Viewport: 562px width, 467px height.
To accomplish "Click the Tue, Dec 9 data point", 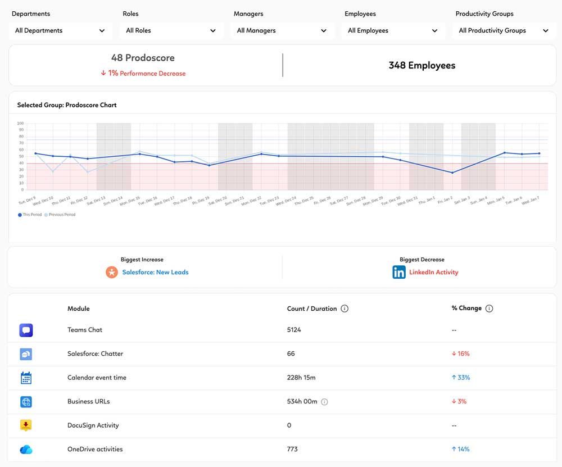I will (x=35, y=153).
